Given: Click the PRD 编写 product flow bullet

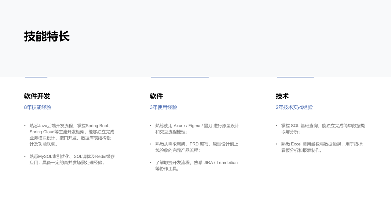Looking at the screenshot, I should point(197,147).
